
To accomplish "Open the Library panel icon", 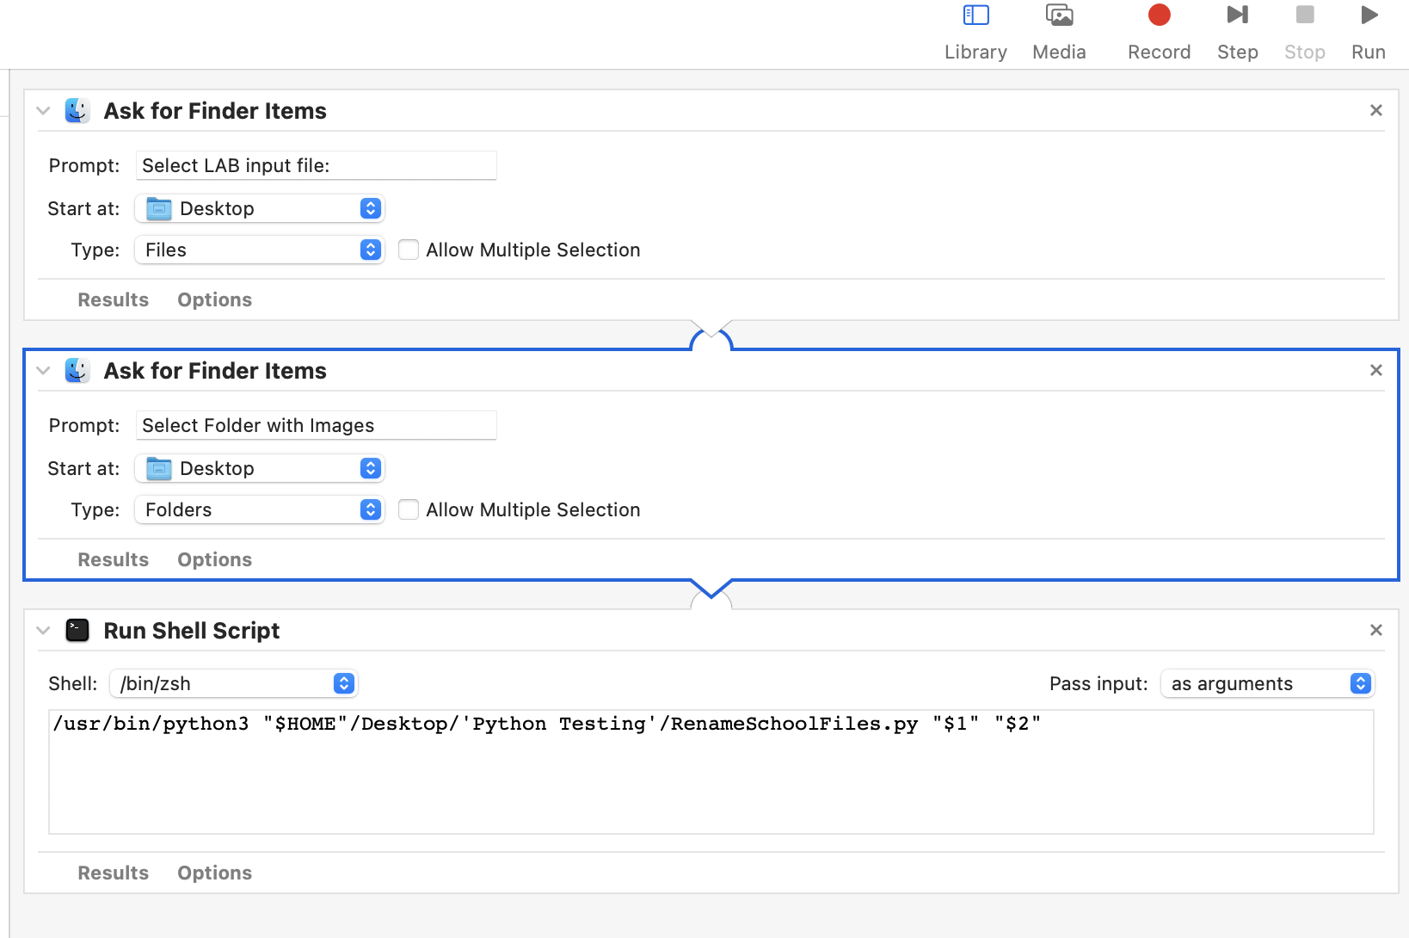I will pos(975,15).
